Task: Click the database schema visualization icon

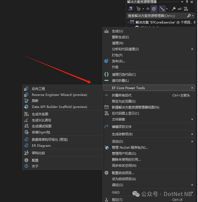Action: pos(26,140)
